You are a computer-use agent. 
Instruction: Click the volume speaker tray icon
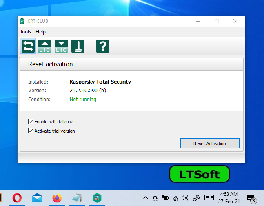[x=185, y=198]
